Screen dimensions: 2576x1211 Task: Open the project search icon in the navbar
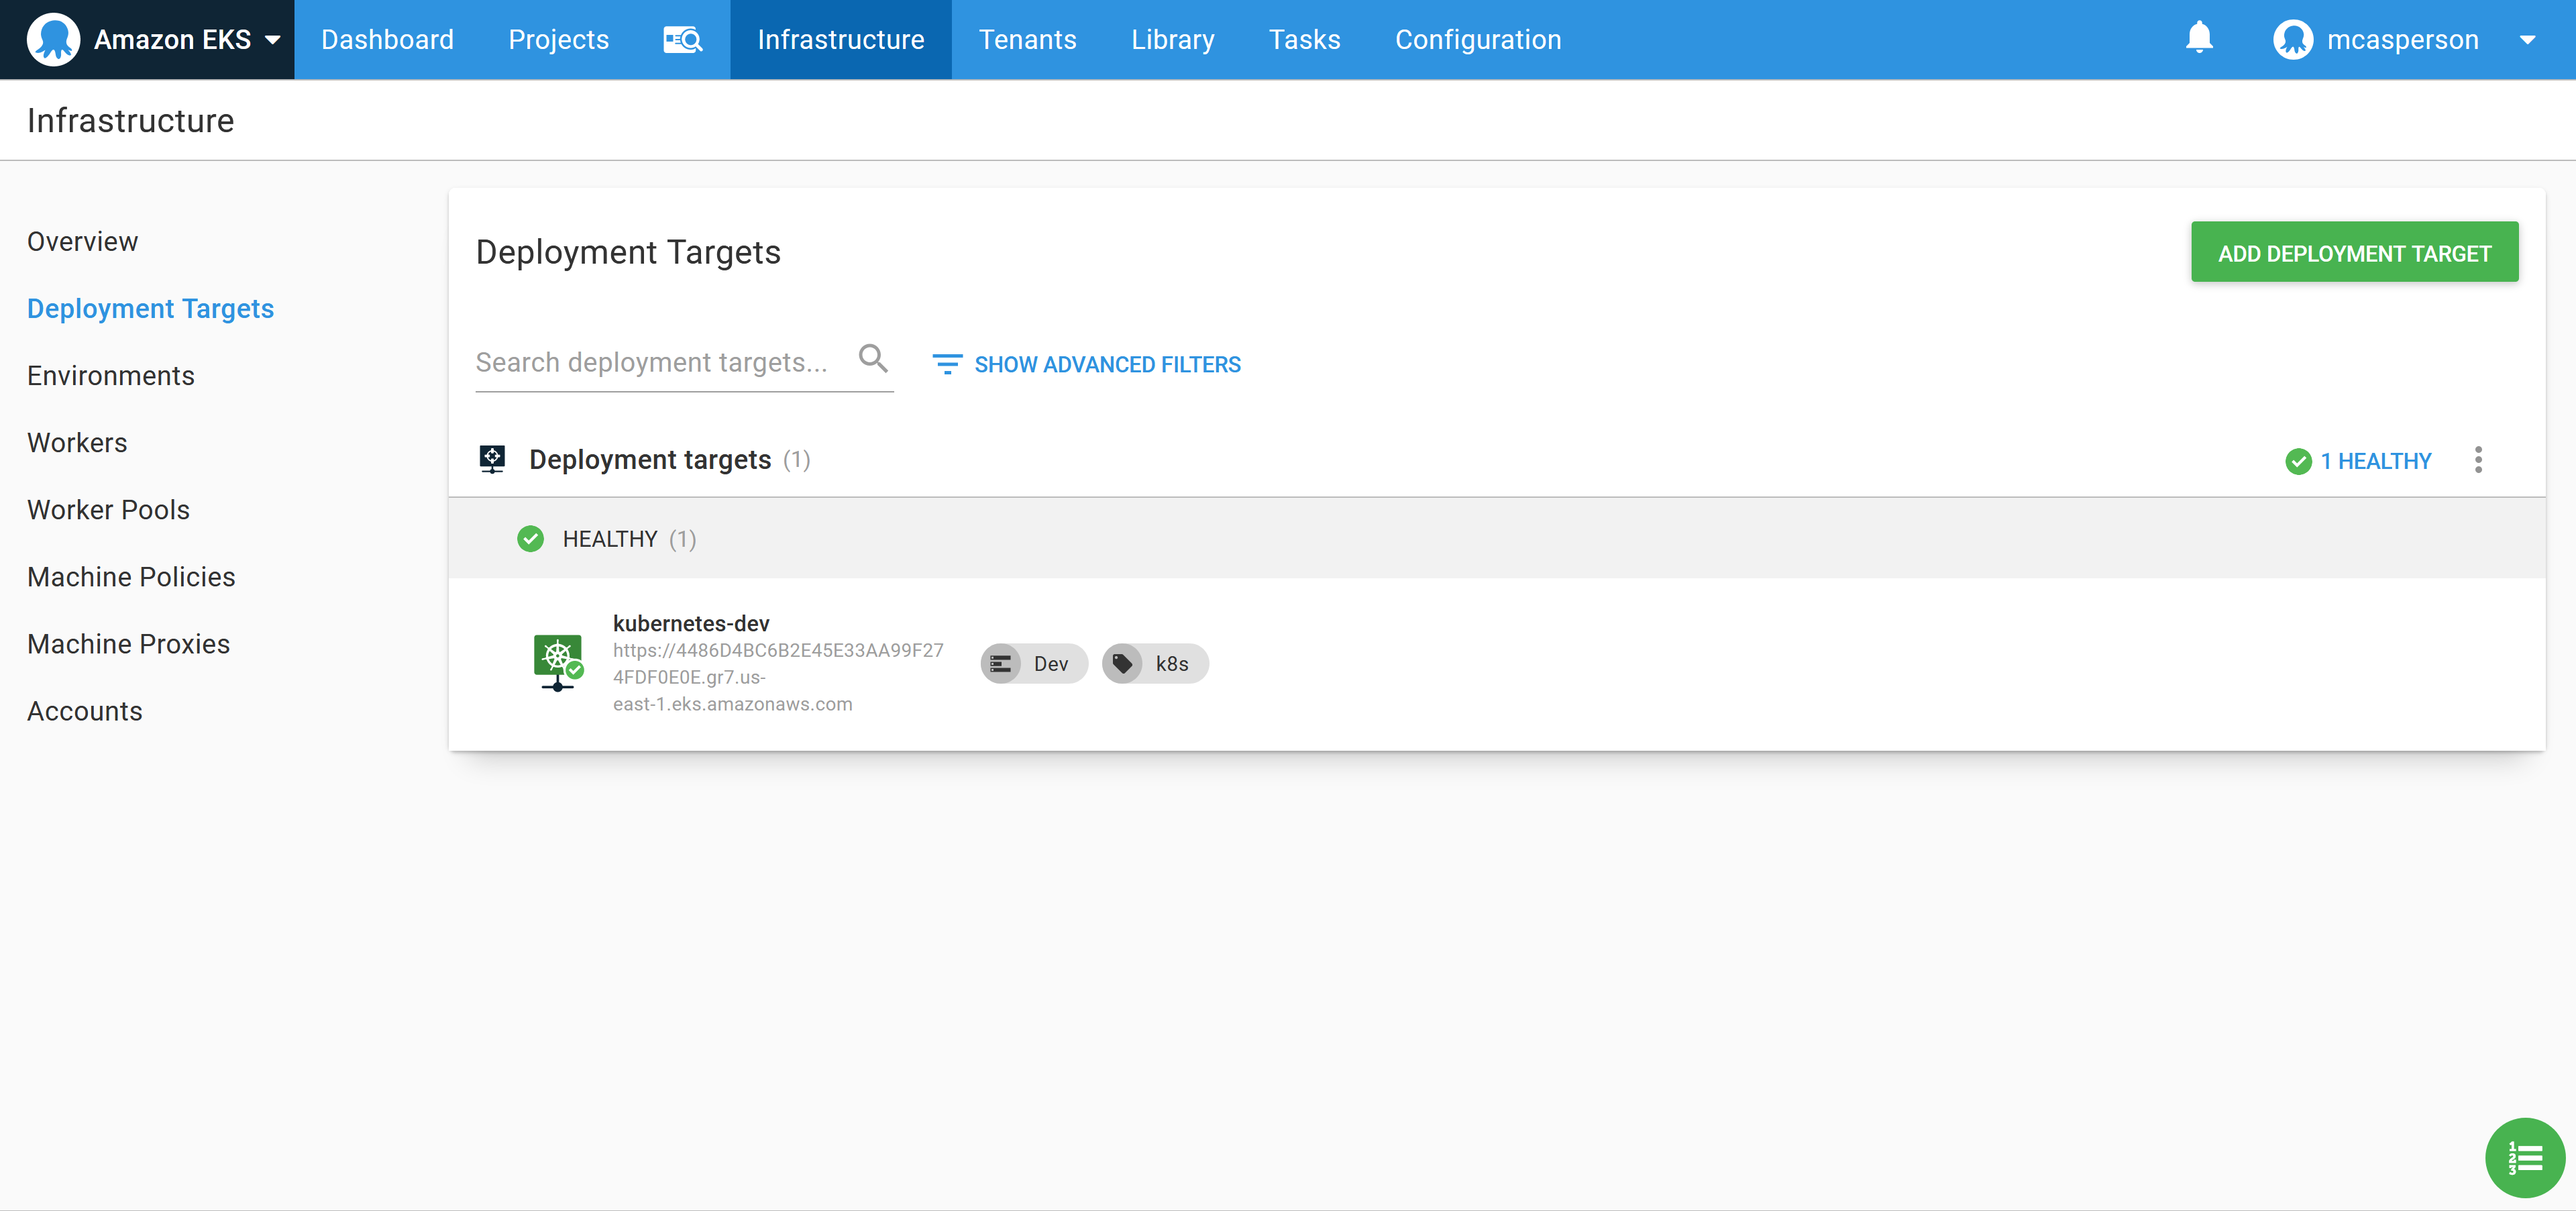(683, 39)
